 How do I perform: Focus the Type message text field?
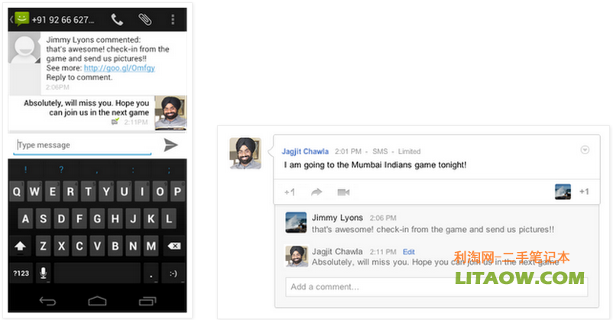[x=83, y=145]
